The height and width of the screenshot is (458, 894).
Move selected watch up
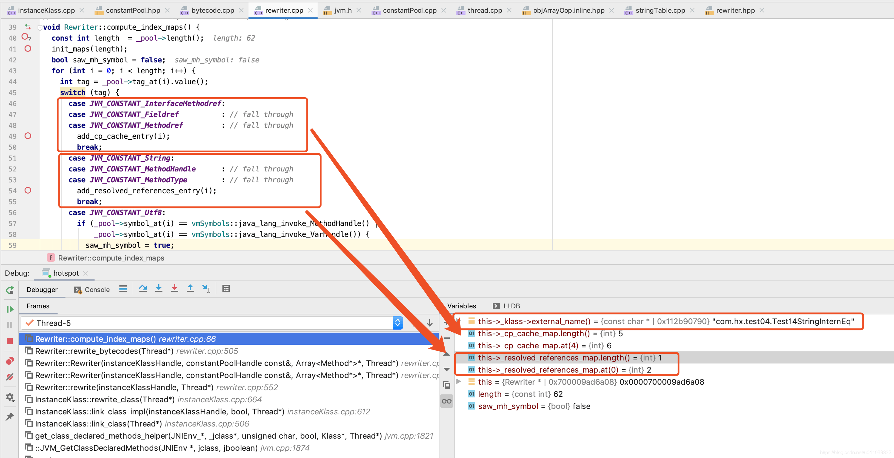(447, 354)
